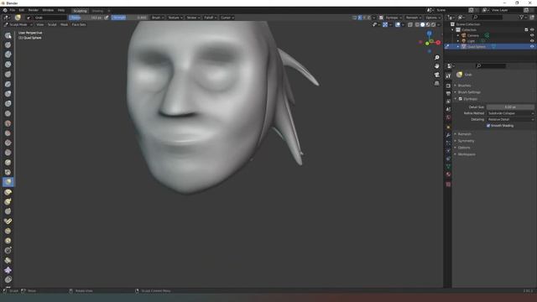Open the Stroke dropdown
Screen dimensions: 537x302
[193, 18]
